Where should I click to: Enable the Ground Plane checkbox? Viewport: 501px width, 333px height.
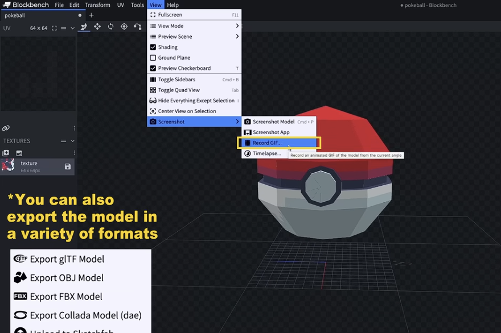(153, 57)
